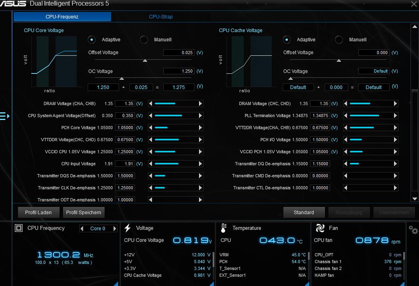Viewport: 419px width, 286px height.
Task: Click the CPU Frequency chip icon
Action: tap(19, 228)
